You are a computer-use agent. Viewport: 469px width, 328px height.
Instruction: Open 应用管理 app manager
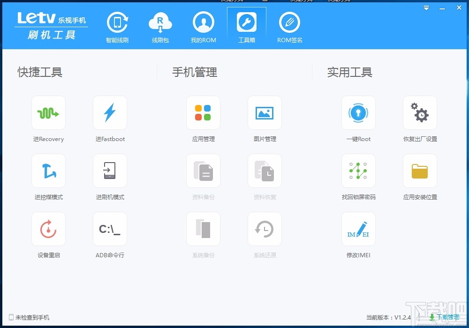point(203,112)
